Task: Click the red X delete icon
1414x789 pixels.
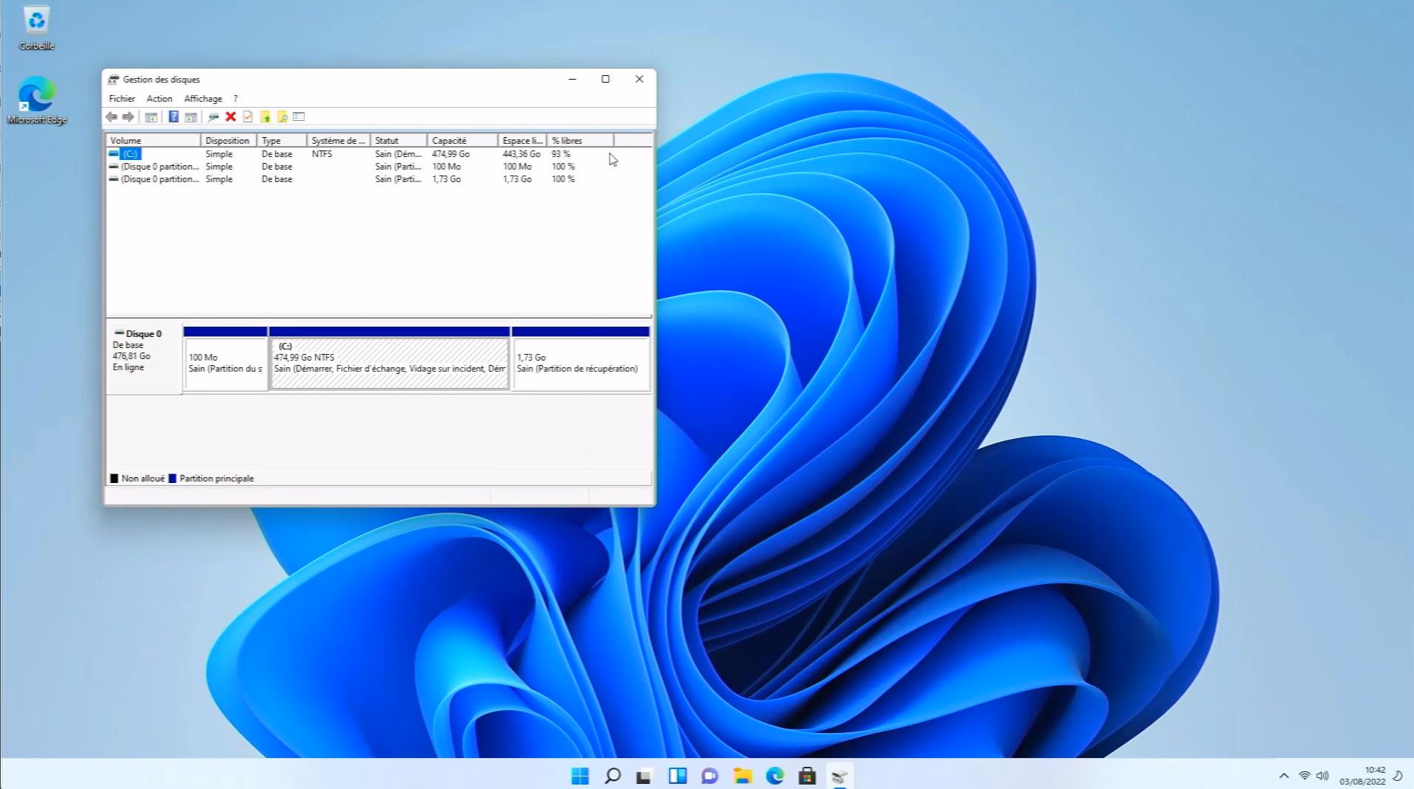Action: [231, 117]
